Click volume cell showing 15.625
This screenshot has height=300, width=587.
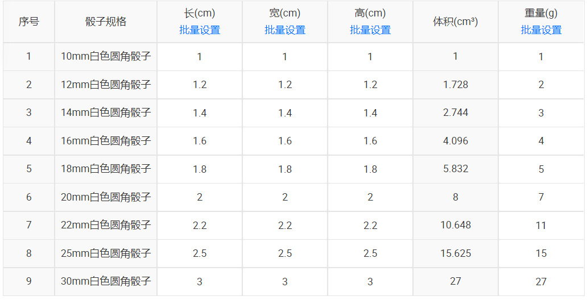pos(456,253)
